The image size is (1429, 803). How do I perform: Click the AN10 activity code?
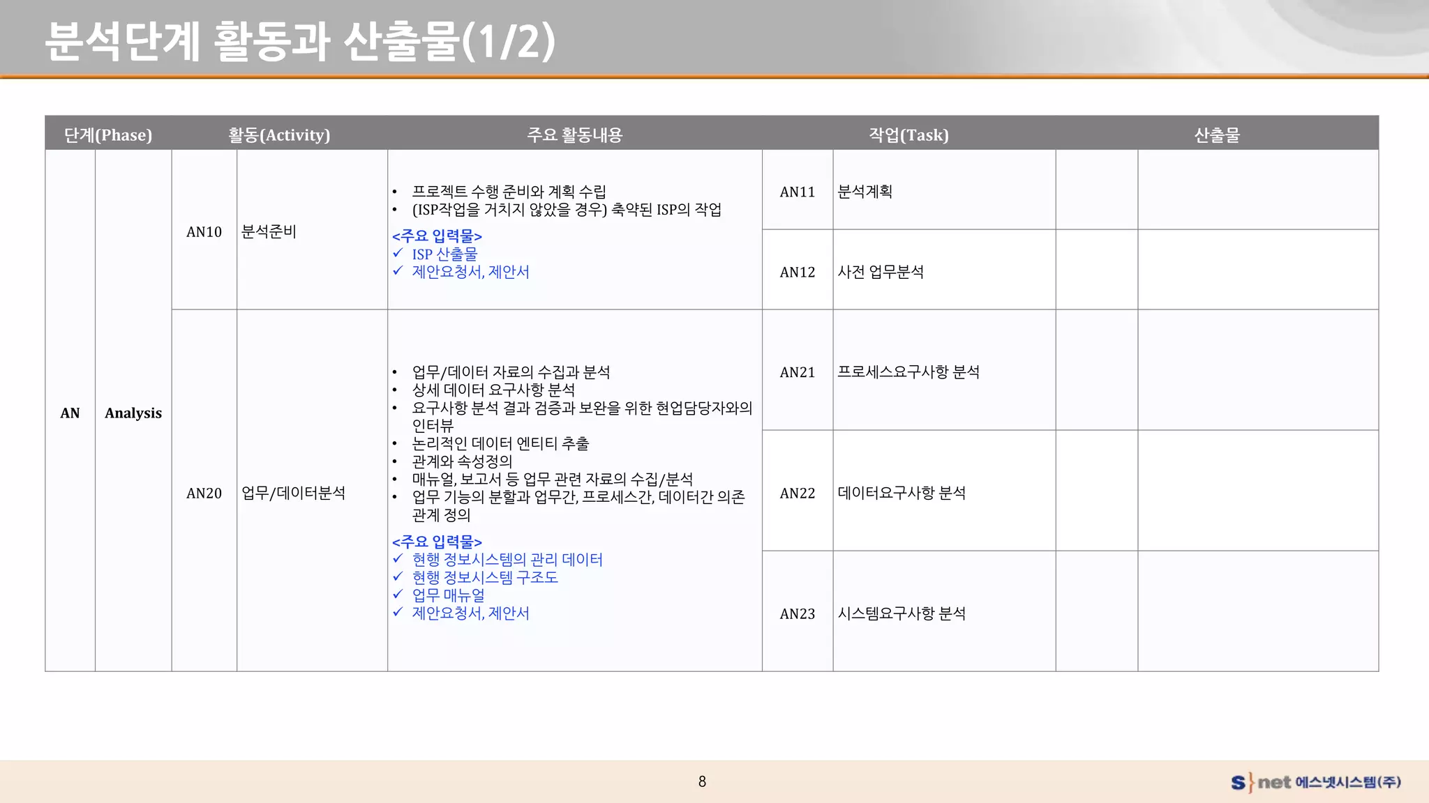click(204, 231)
